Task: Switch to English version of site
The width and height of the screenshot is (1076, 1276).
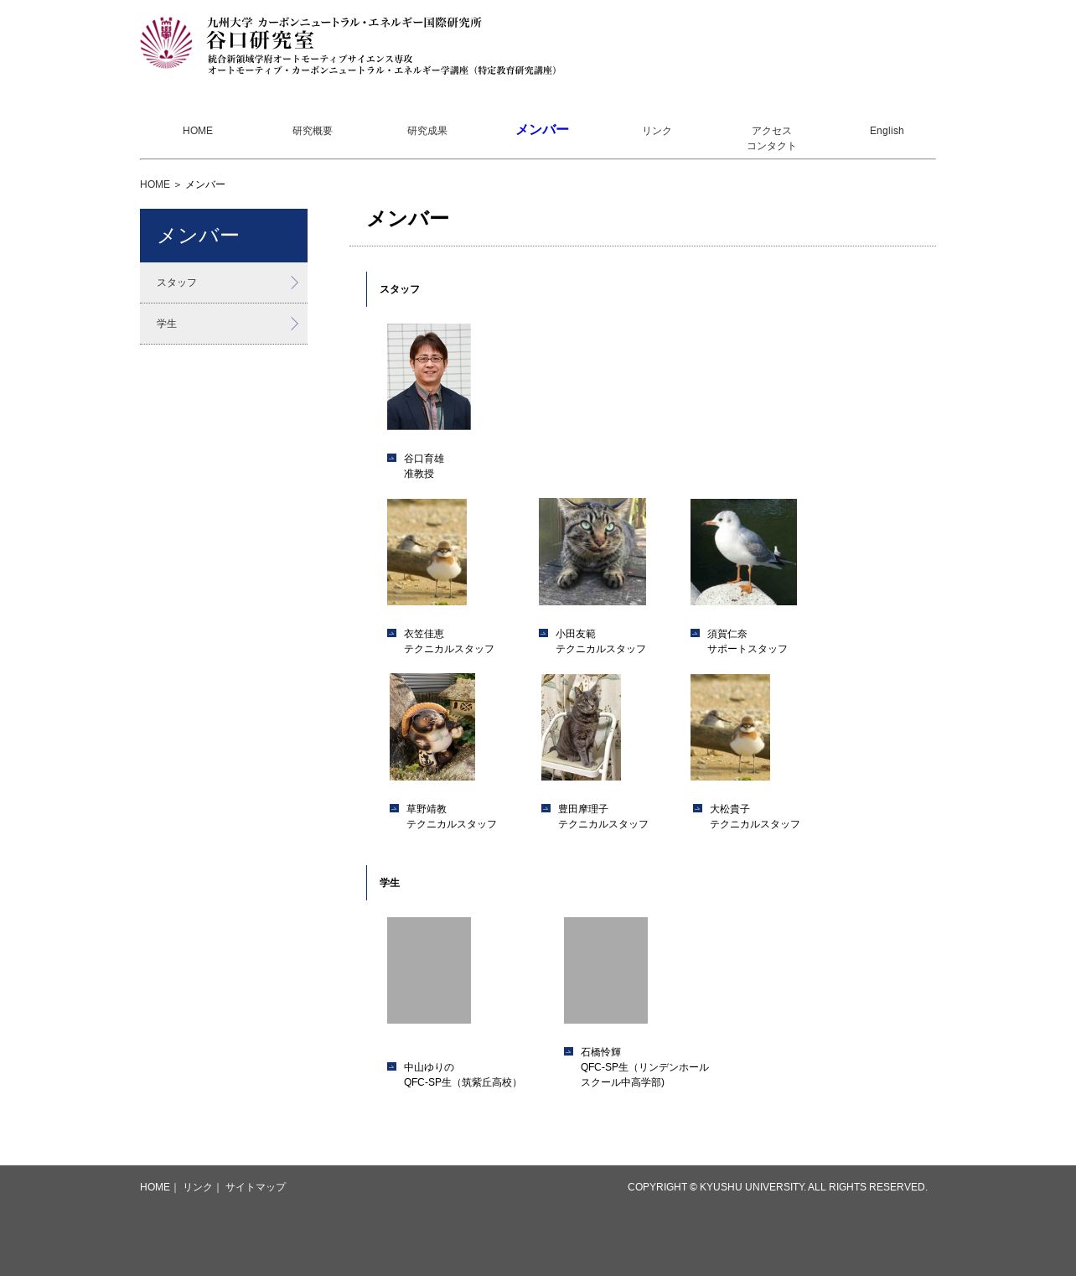Action: pos(887,131)
